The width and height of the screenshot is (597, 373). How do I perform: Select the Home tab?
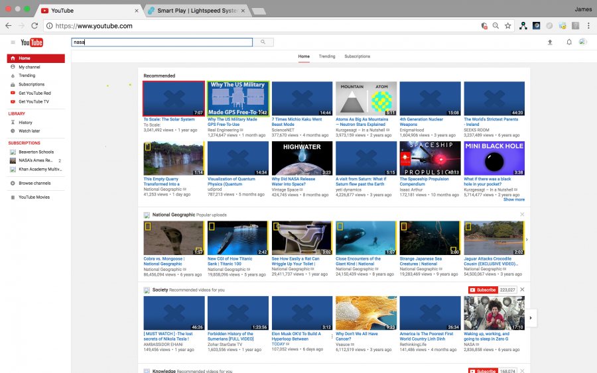pos(304,56)
